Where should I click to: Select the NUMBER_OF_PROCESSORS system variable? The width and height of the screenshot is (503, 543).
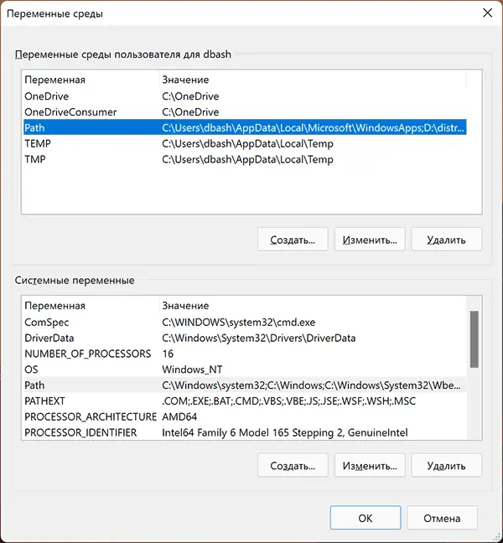87,354
